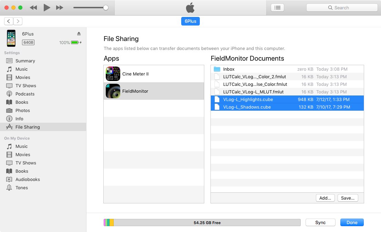Open Audiobooks under On My Device
381x232 pixels.
(43, 180)
